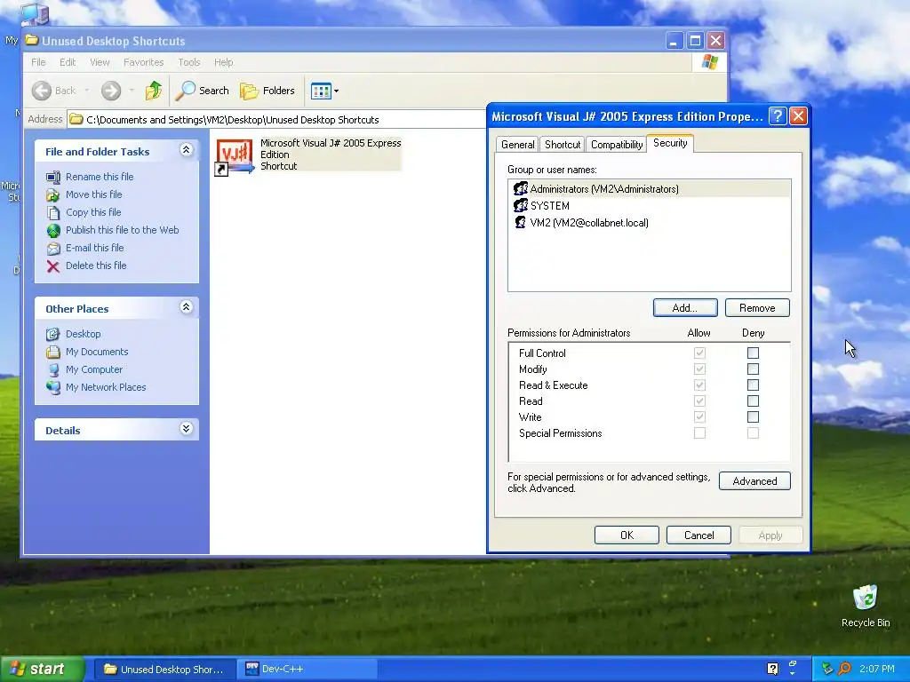
Task: Confirm the dialog with OK
Action: (x=627, y=535)
